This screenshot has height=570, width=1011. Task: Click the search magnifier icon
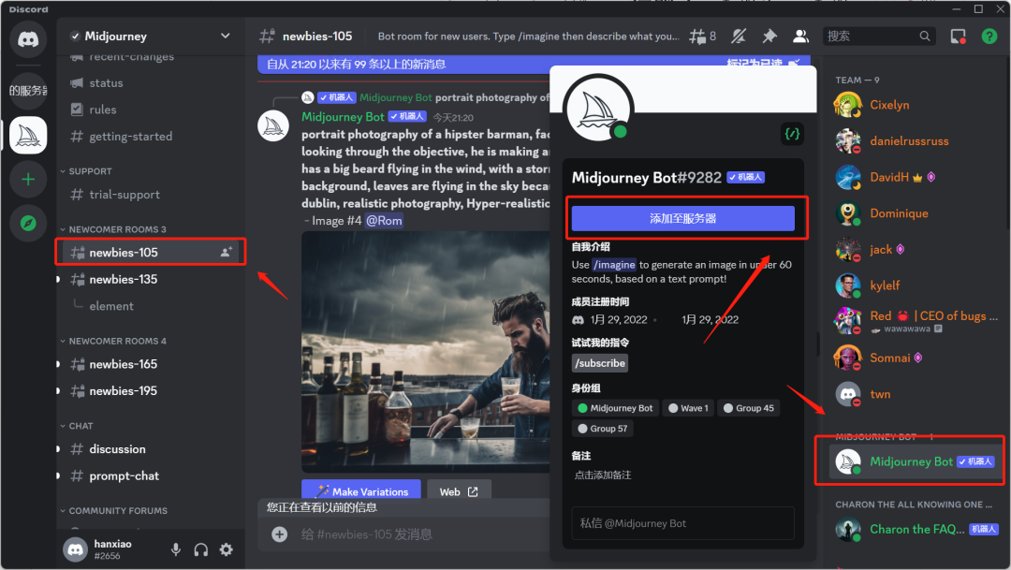click(925, 37)
